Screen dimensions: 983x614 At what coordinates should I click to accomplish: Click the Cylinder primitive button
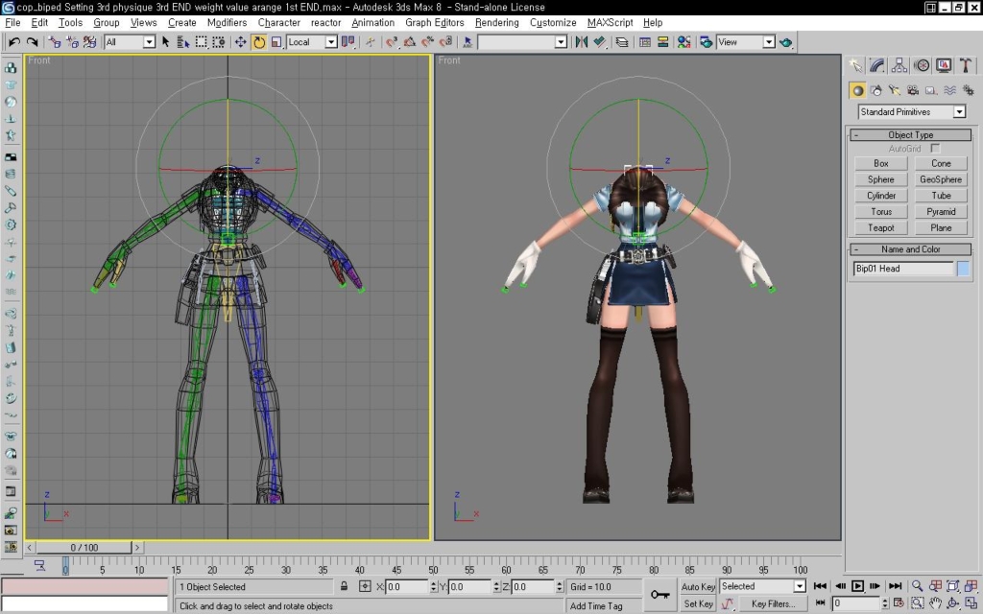pyautogui.click(x=881, y=196)
